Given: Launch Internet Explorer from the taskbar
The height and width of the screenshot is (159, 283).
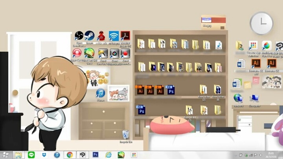Looking at the screenshot, I should tap(108, 155).
